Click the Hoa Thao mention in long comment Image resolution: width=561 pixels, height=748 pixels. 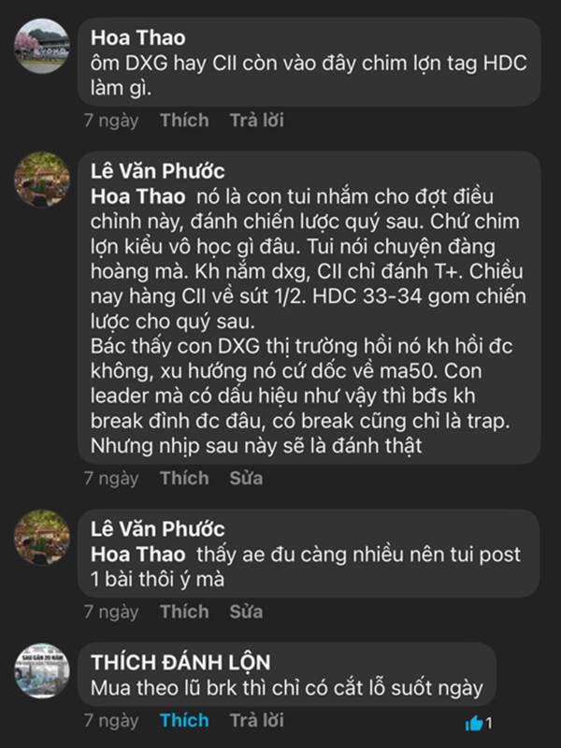click(x=135, y=198)
